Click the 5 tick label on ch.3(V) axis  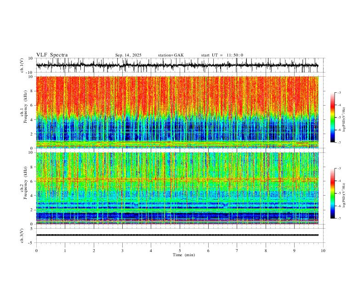(32, 229)
